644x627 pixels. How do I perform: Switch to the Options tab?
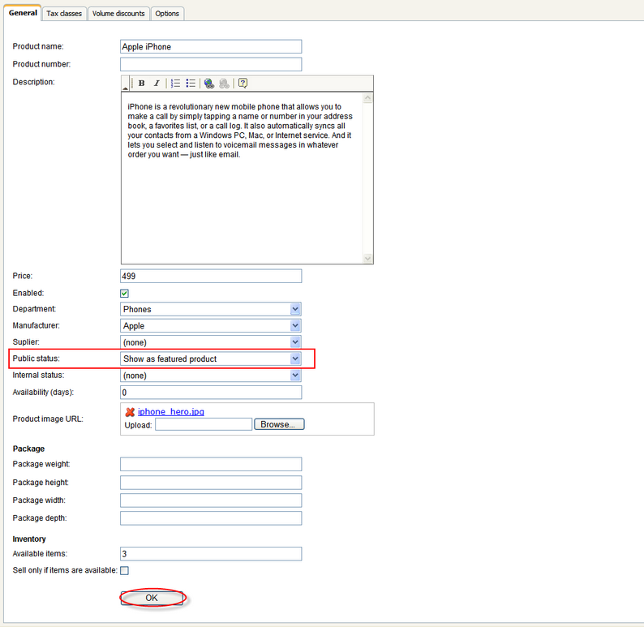point(167,14)
